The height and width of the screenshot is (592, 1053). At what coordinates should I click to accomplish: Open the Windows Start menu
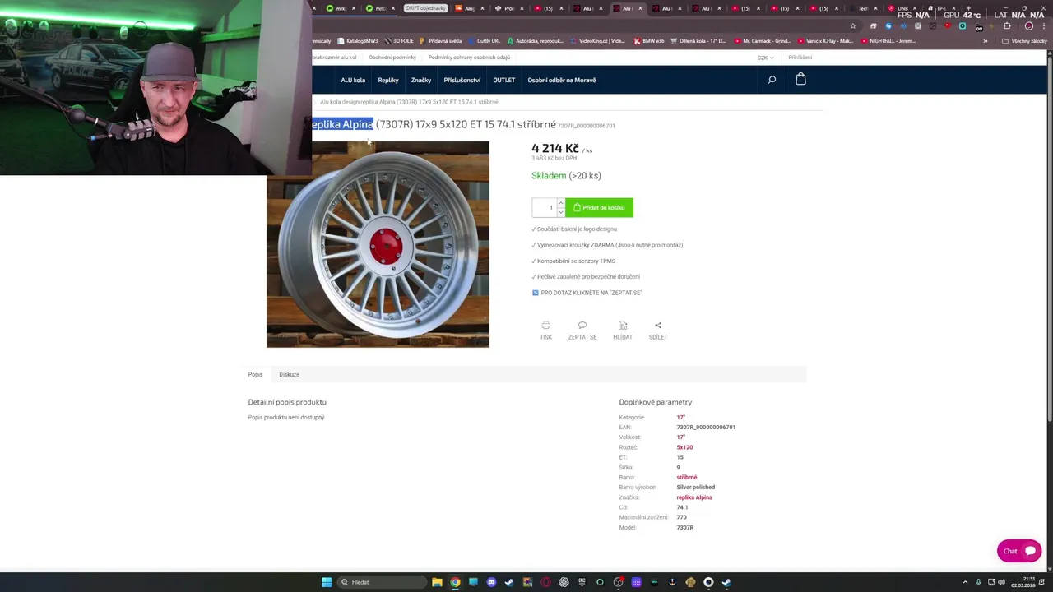(327, 582)
